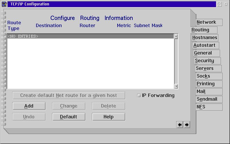This screenshot has height=144, width=230.
Task: Click the Default button
Action: point(69,117)
